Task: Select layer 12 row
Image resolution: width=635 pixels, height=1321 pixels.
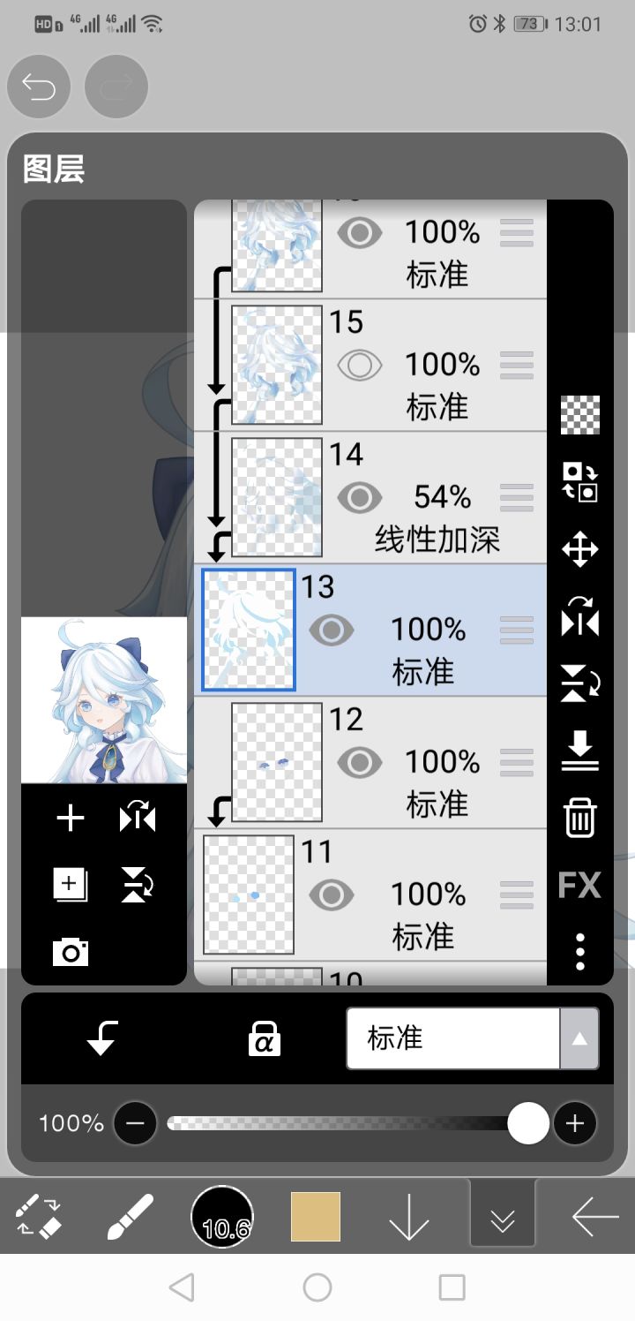Action: [x=370, y=763]
